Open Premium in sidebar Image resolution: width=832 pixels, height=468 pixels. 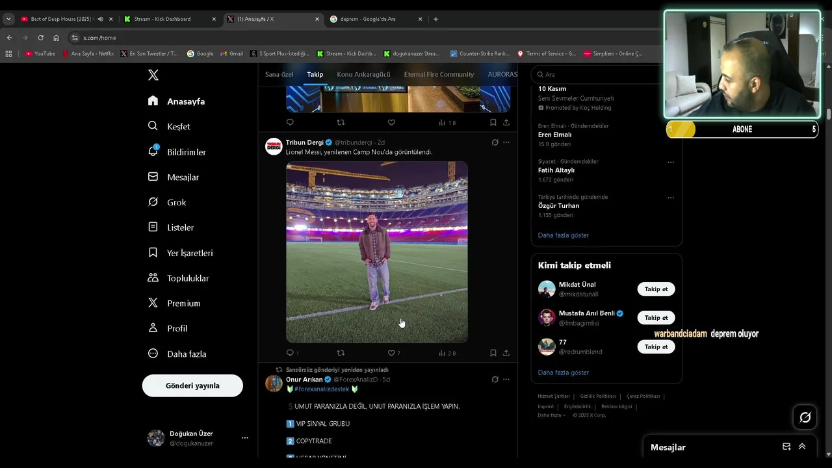pos(174,304)
